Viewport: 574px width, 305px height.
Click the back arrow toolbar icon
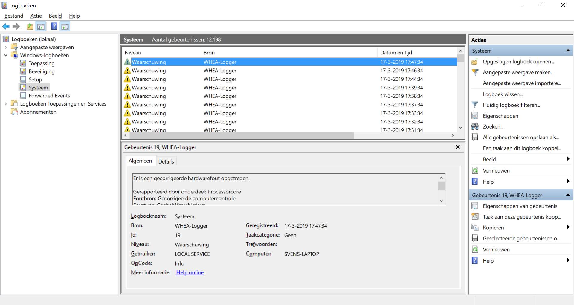(6, 27)
